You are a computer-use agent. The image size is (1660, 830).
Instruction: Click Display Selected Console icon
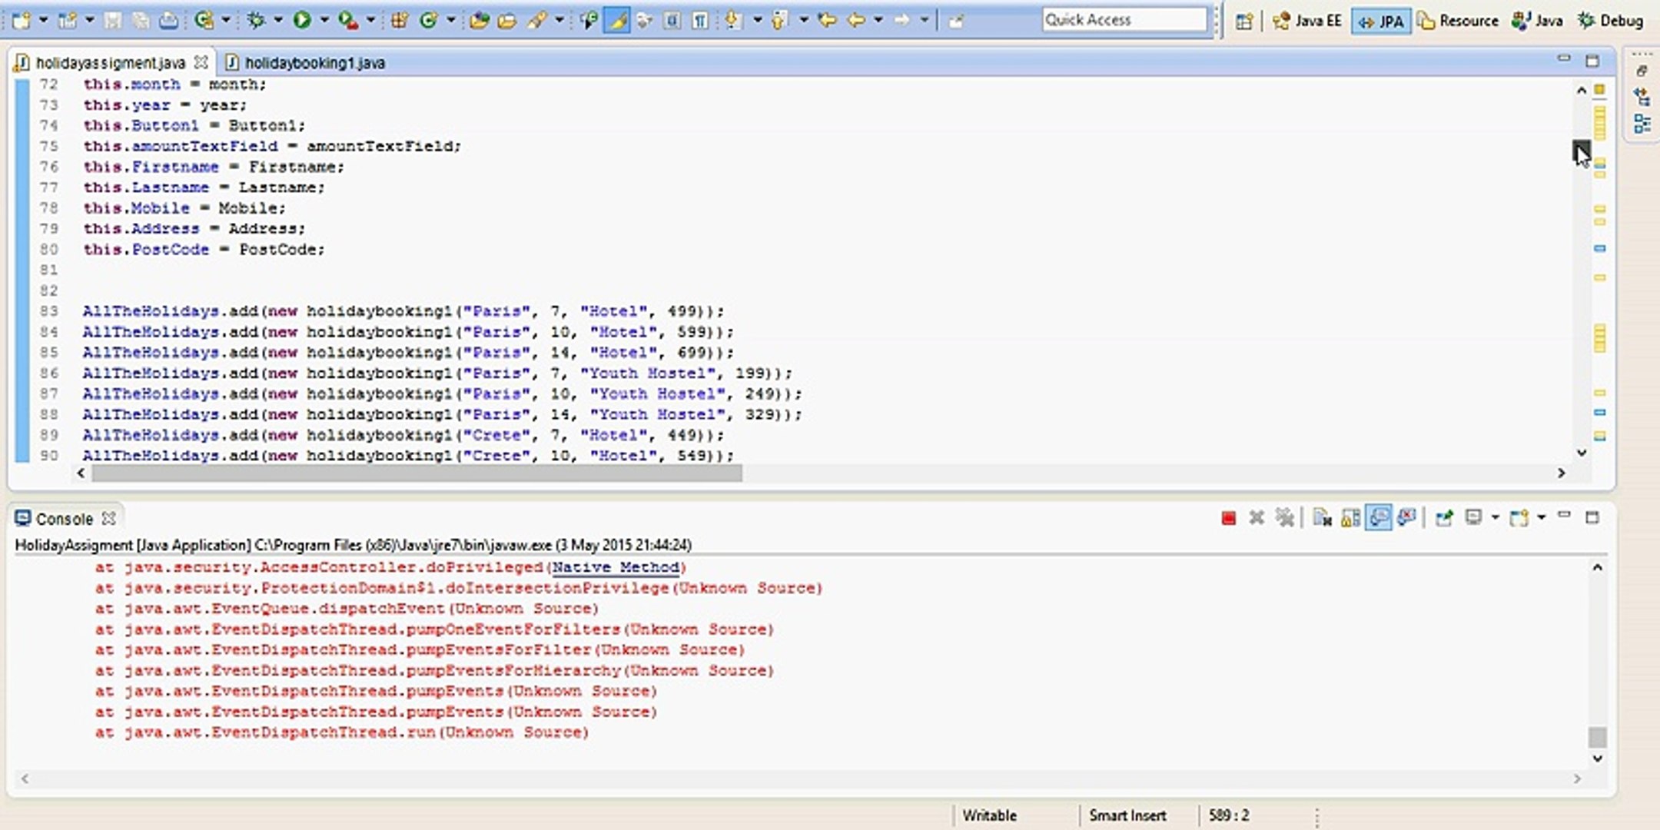tap(1473, 518)
